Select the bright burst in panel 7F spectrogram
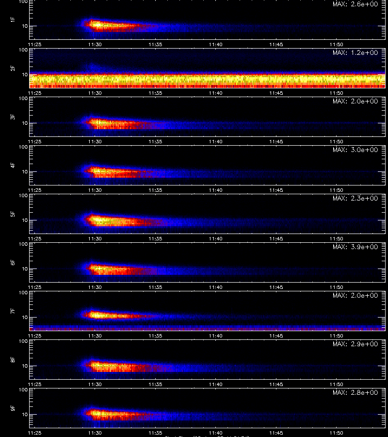The height and width of the screenshot is (437, 388). click(x=97, y=316)
